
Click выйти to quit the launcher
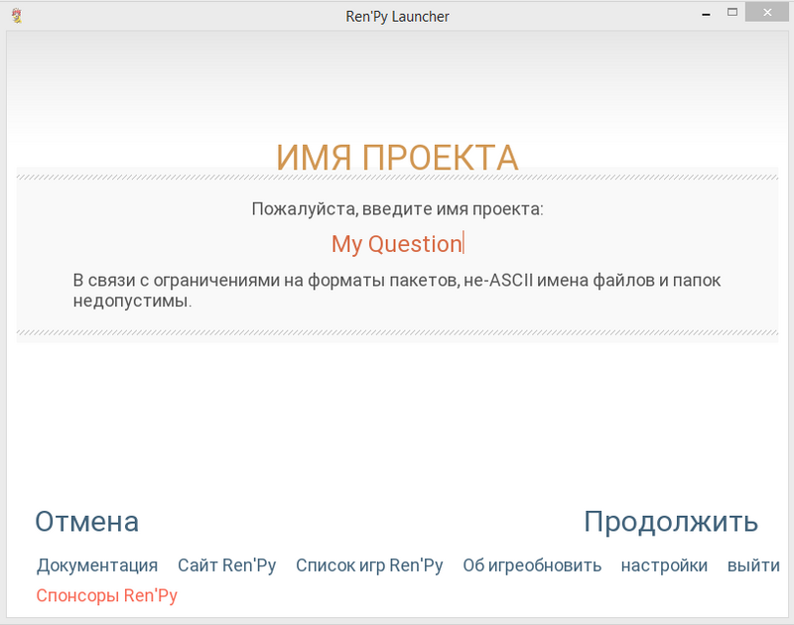[x=753, y=564]
